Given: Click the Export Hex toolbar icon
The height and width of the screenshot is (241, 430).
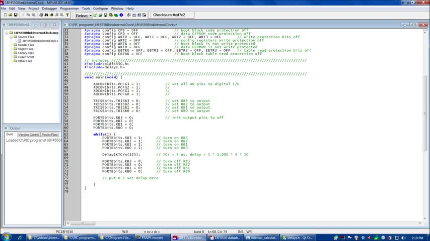Looking at the screenshot, I should (x=139, y=16).
